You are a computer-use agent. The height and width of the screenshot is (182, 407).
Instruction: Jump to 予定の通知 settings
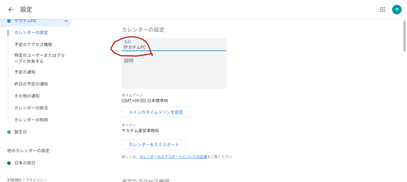[x=25, y=72]
